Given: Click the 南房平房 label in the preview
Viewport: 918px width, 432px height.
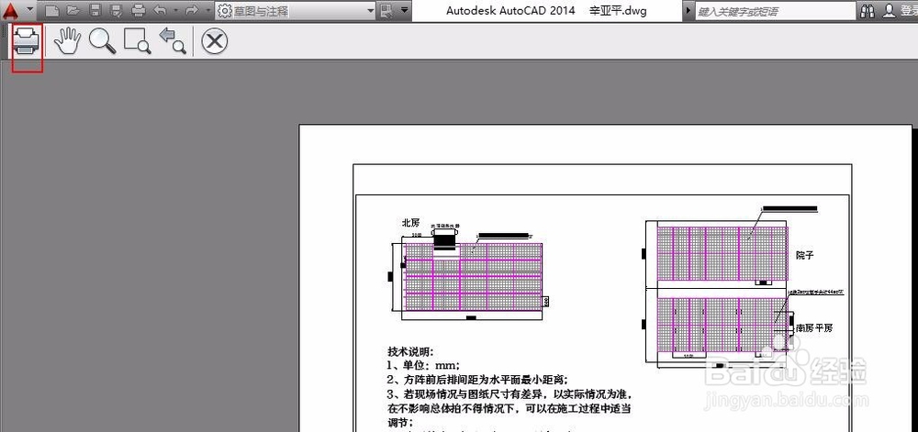Looking at the screenshot, I should (813, 328).
